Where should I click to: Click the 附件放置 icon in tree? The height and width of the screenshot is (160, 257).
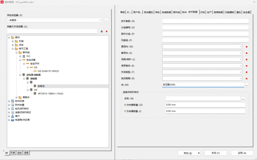pyautogui.click(x=12, y=105)
